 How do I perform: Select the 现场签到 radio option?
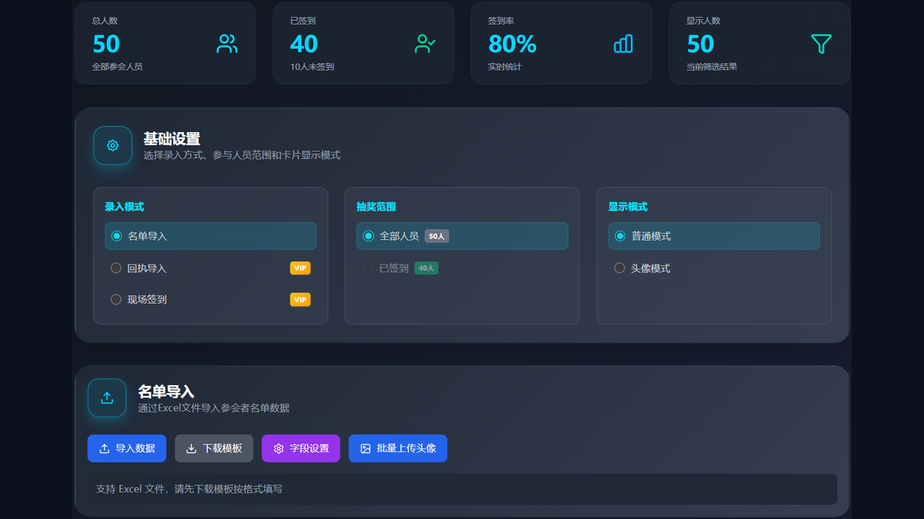coord(210,300)
